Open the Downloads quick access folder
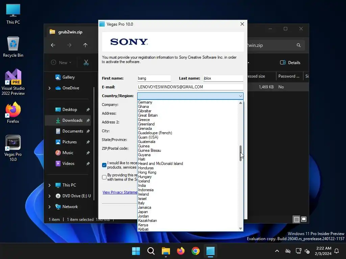The image size is (346, 259). pyautogui.click(x=68, y=120)
